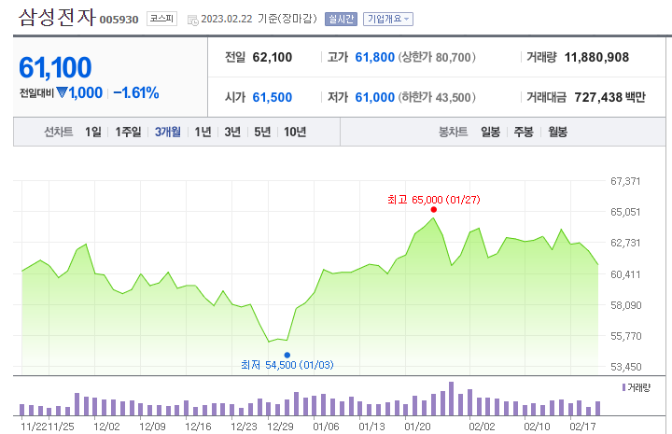Viewport: 672px width, 434px height.
Task: Switch to the 월봉 candlestick chart
Action: click(x=557, y=132)
